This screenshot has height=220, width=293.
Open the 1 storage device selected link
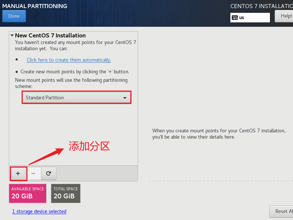(x=39, y=212)
